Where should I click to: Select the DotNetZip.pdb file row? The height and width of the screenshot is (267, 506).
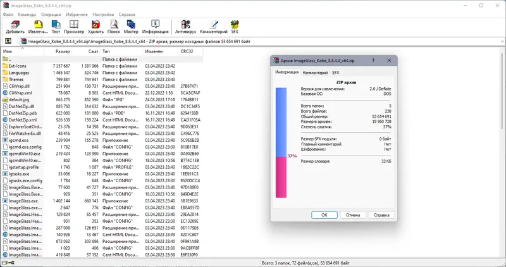pos(102,113)
